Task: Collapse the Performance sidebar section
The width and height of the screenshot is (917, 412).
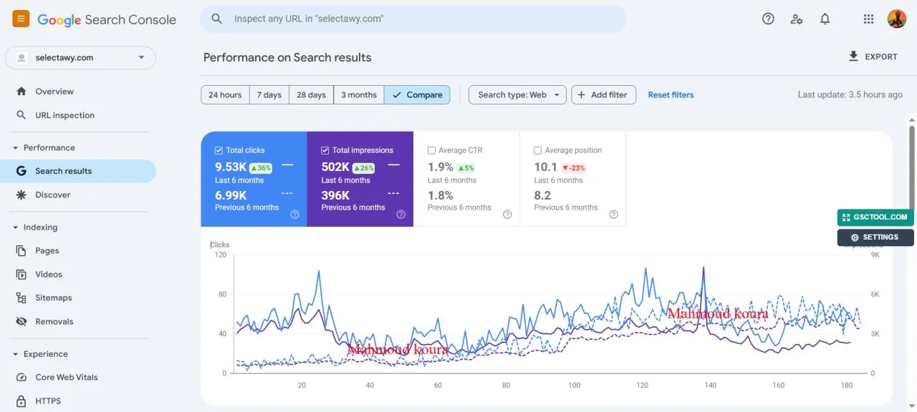Action: (44, 148)
